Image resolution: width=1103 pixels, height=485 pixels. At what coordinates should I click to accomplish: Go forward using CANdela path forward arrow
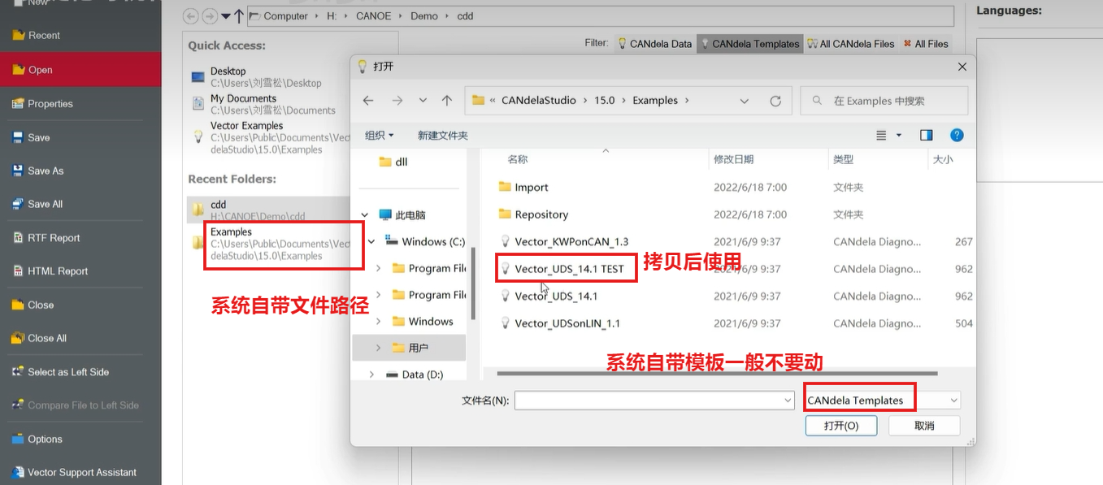click(x=210, y=16)
